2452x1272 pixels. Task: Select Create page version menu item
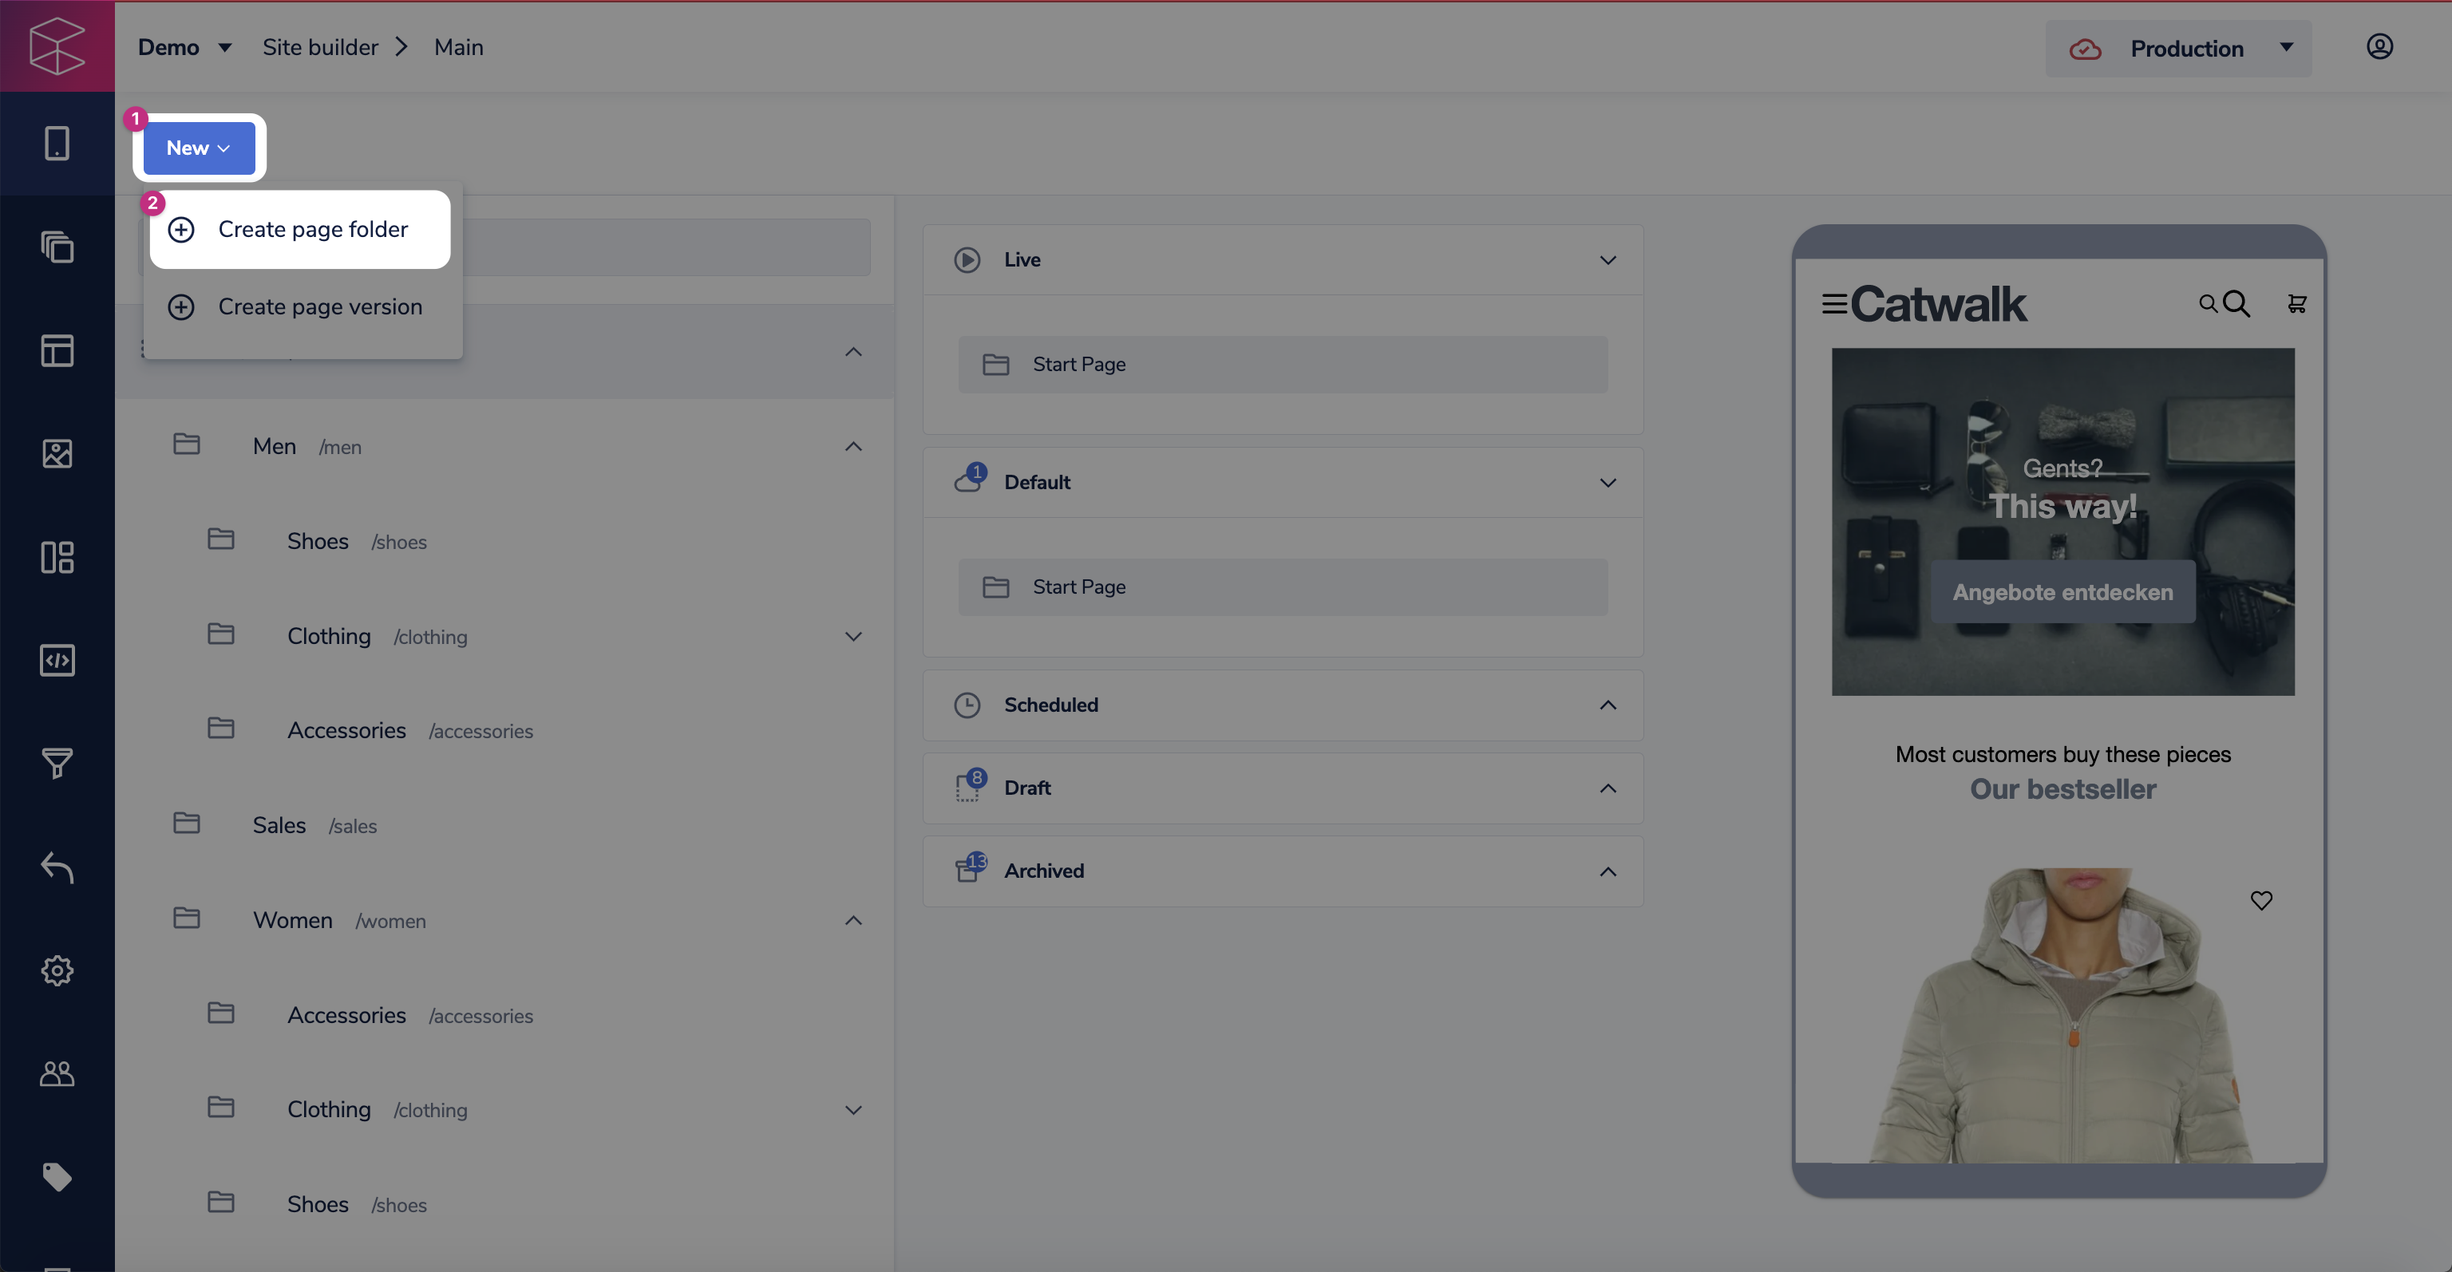pos(320,306)
